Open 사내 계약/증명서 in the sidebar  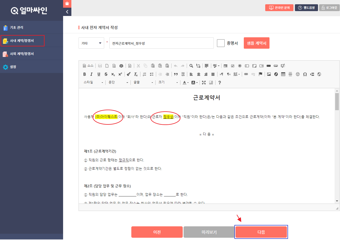(31, 41)
